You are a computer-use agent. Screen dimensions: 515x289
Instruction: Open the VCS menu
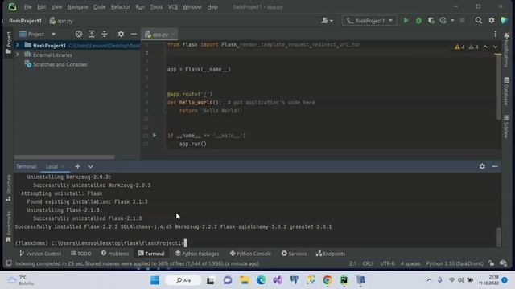(172, 7)
